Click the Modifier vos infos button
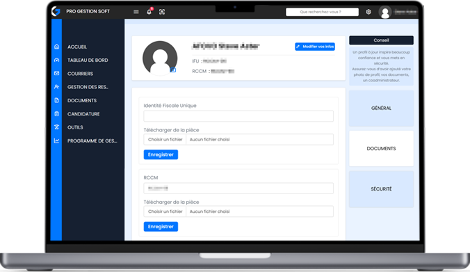This screenshot has height=272, width=470. point(315,47)
